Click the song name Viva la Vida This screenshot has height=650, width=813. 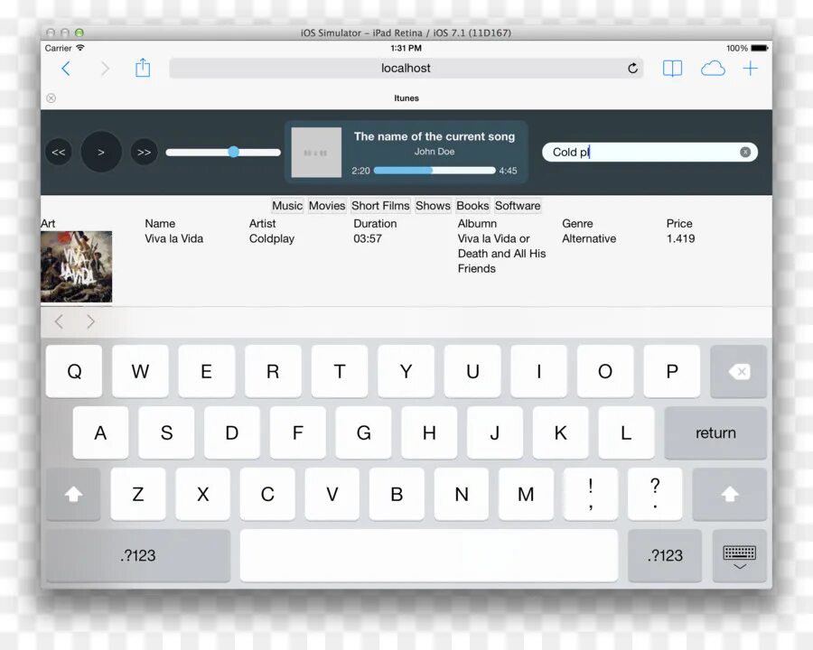(173, 238)
